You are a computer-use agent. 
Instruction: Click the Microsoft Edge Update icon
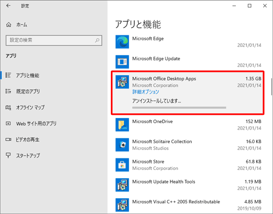[x=122, y=62]
